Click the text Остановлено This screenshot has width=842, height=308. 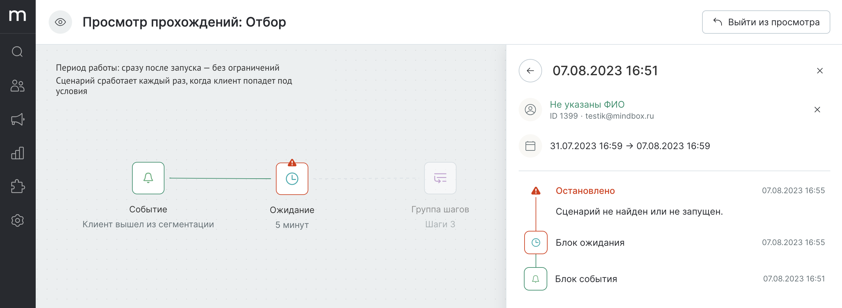[585, 191]
